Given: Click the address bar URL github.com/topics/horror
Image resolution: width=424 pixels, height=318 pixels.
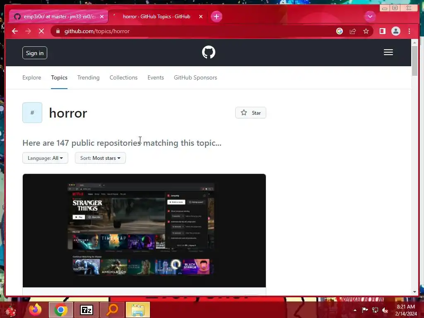Looking at the screenshot, I should (x=97, y=31).
